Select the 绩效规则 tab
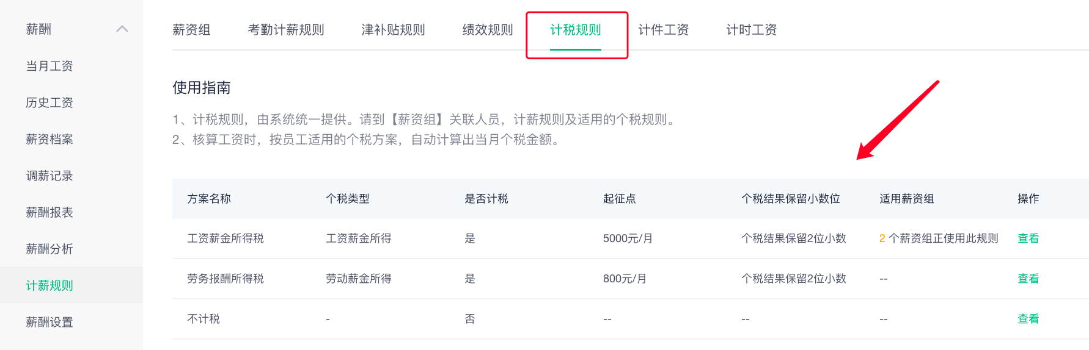Image resolution: width=1089 pixels, height=350 pixels. [488, 30]
